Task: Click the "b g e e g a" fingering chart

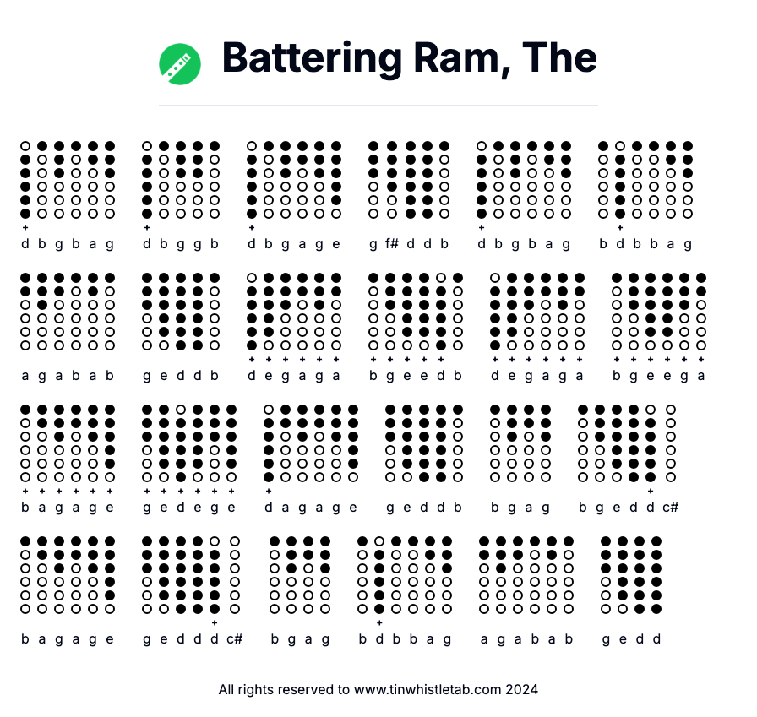Action: 659,312
